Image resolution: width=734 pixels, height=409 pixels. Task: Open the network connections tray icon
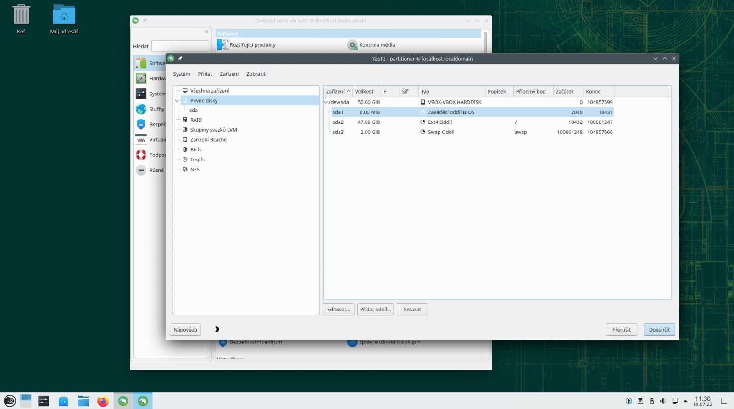tap(674, 401)
